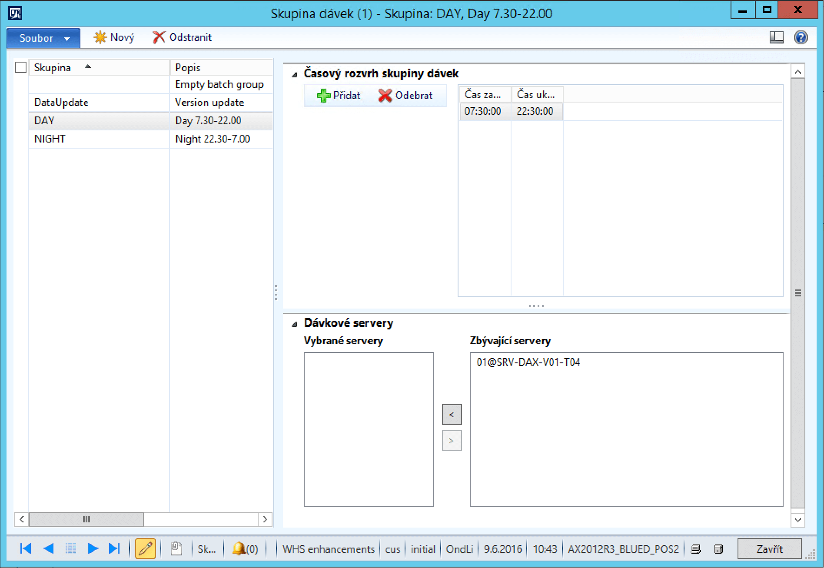Open document handling clipboard icon
The image size is (824, 568).
click(176, 548)
